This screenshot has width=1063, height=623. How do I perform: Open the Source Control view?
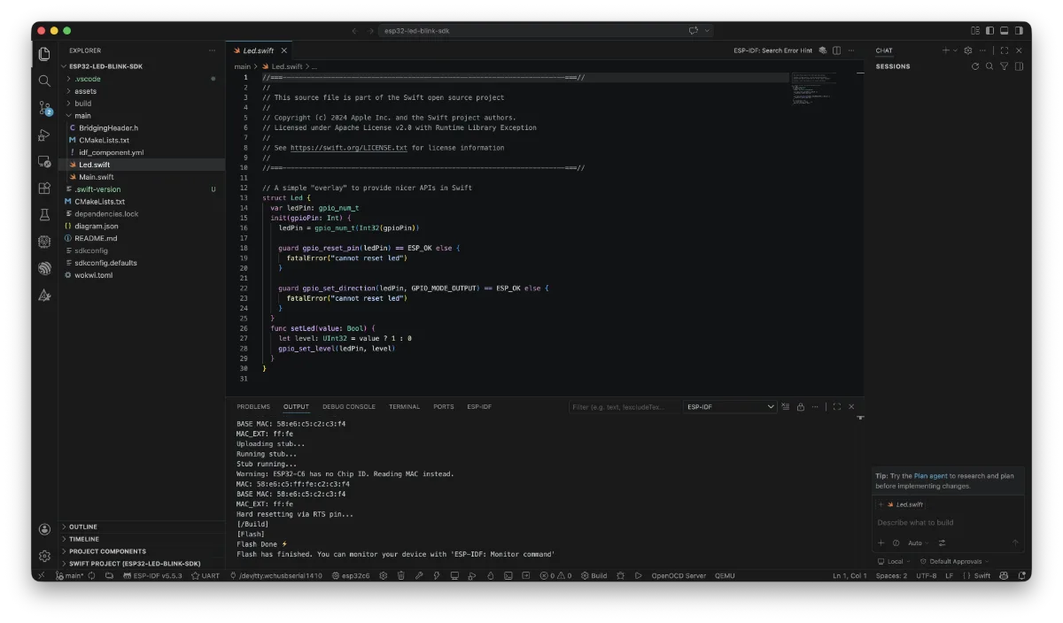tap(44, 108)
